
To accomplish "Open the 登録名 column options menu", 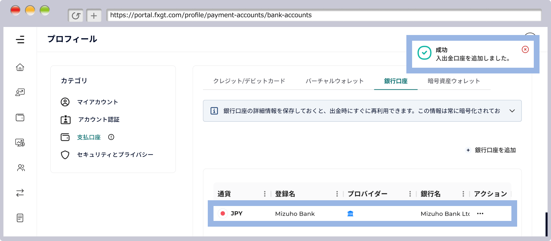I will point(337,194).
